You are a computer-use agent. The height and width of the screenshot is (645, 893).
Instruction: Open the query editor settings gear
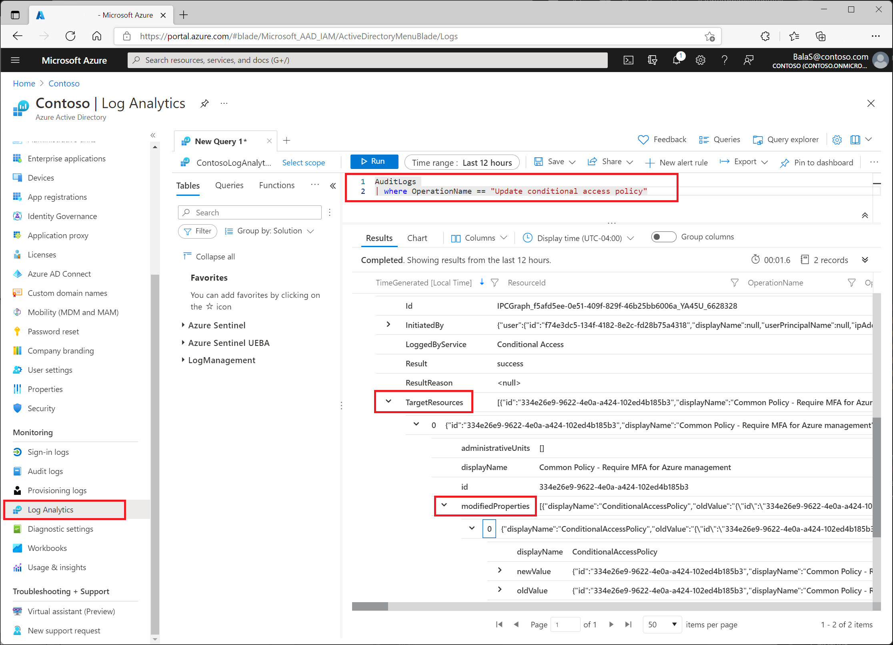[x=837, y=140]
